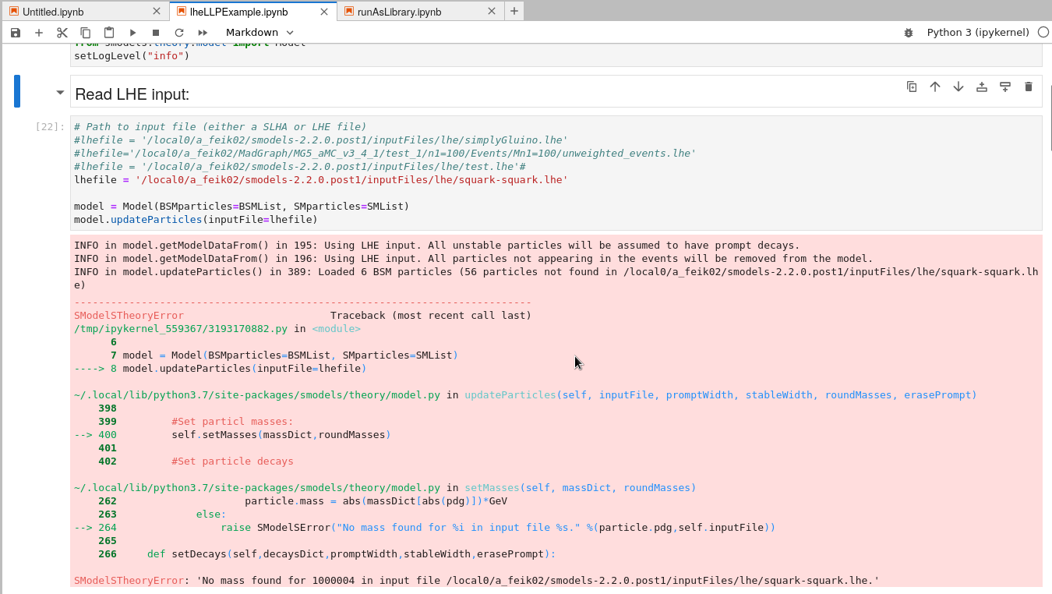Screen dimensions: 1052x594
Task: Delete the cell using the trash icon
Action: coord(1029,87)
